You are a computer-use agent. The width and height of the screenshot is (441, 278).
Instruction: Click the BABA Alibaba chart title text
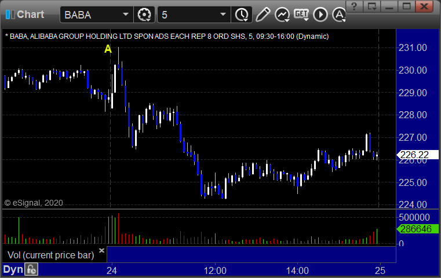[x=167, y=36]
